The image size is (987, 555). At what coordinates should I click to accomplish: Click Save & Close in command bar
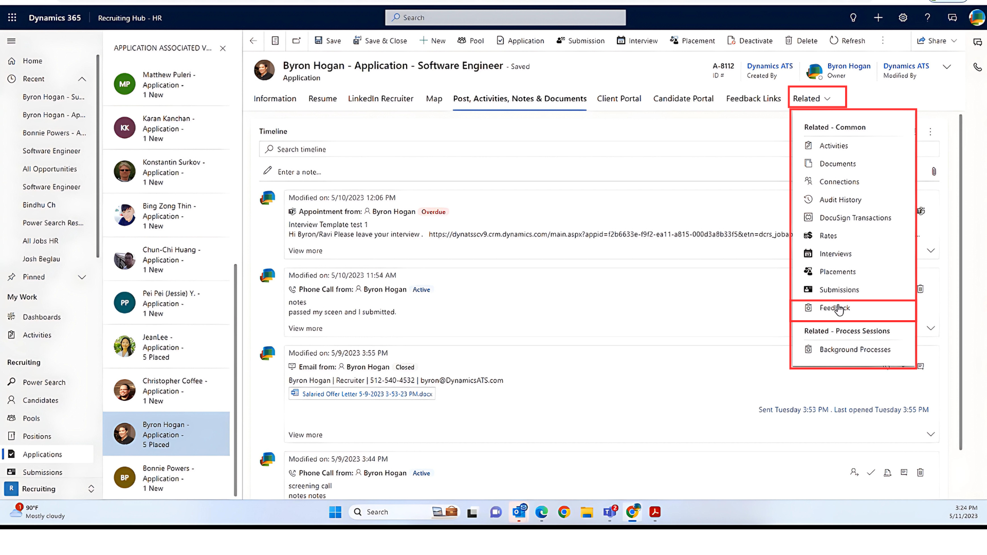pos(380,41)
